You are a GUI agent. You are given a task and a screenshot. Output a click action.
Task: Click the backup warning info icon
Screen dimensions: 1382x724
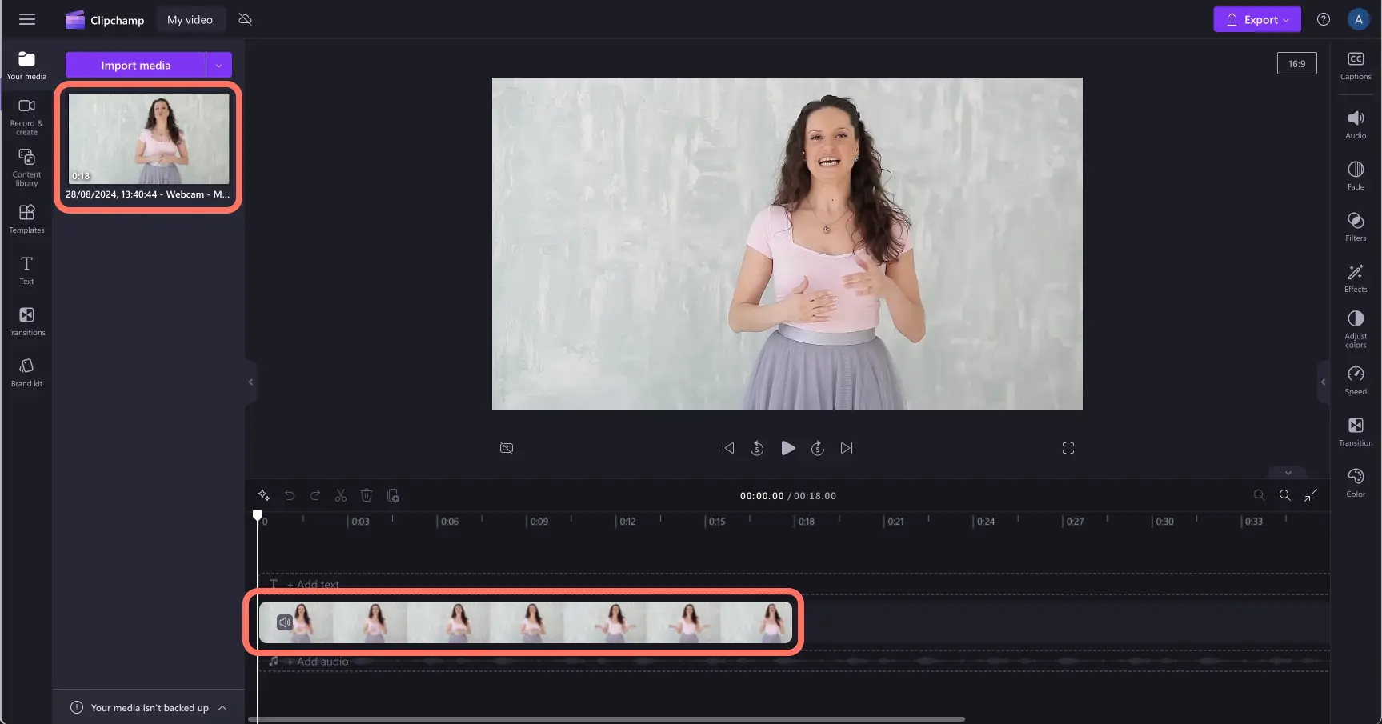77,707
